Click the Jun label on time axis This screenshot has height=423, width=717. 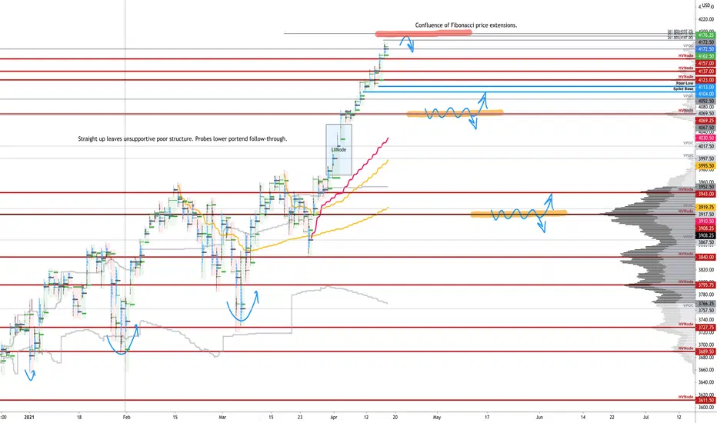pyautogui.click(x=539, y=417)
